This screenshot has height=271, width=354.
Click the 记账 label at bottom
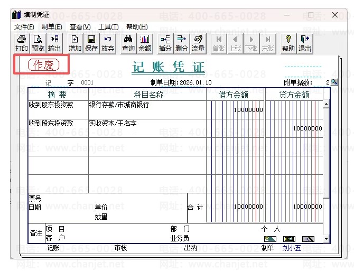[x=53, y=248]
